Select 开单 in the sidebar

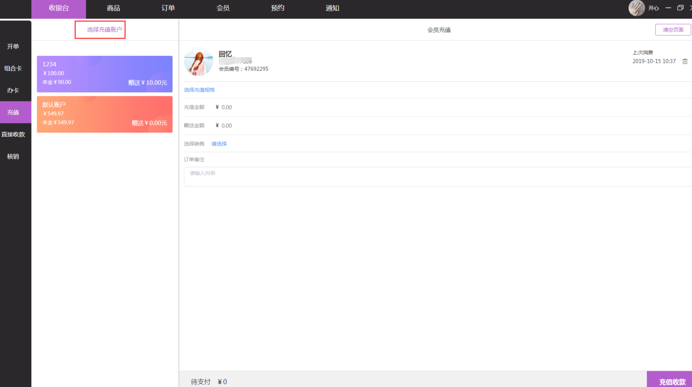tap(13, 46)
